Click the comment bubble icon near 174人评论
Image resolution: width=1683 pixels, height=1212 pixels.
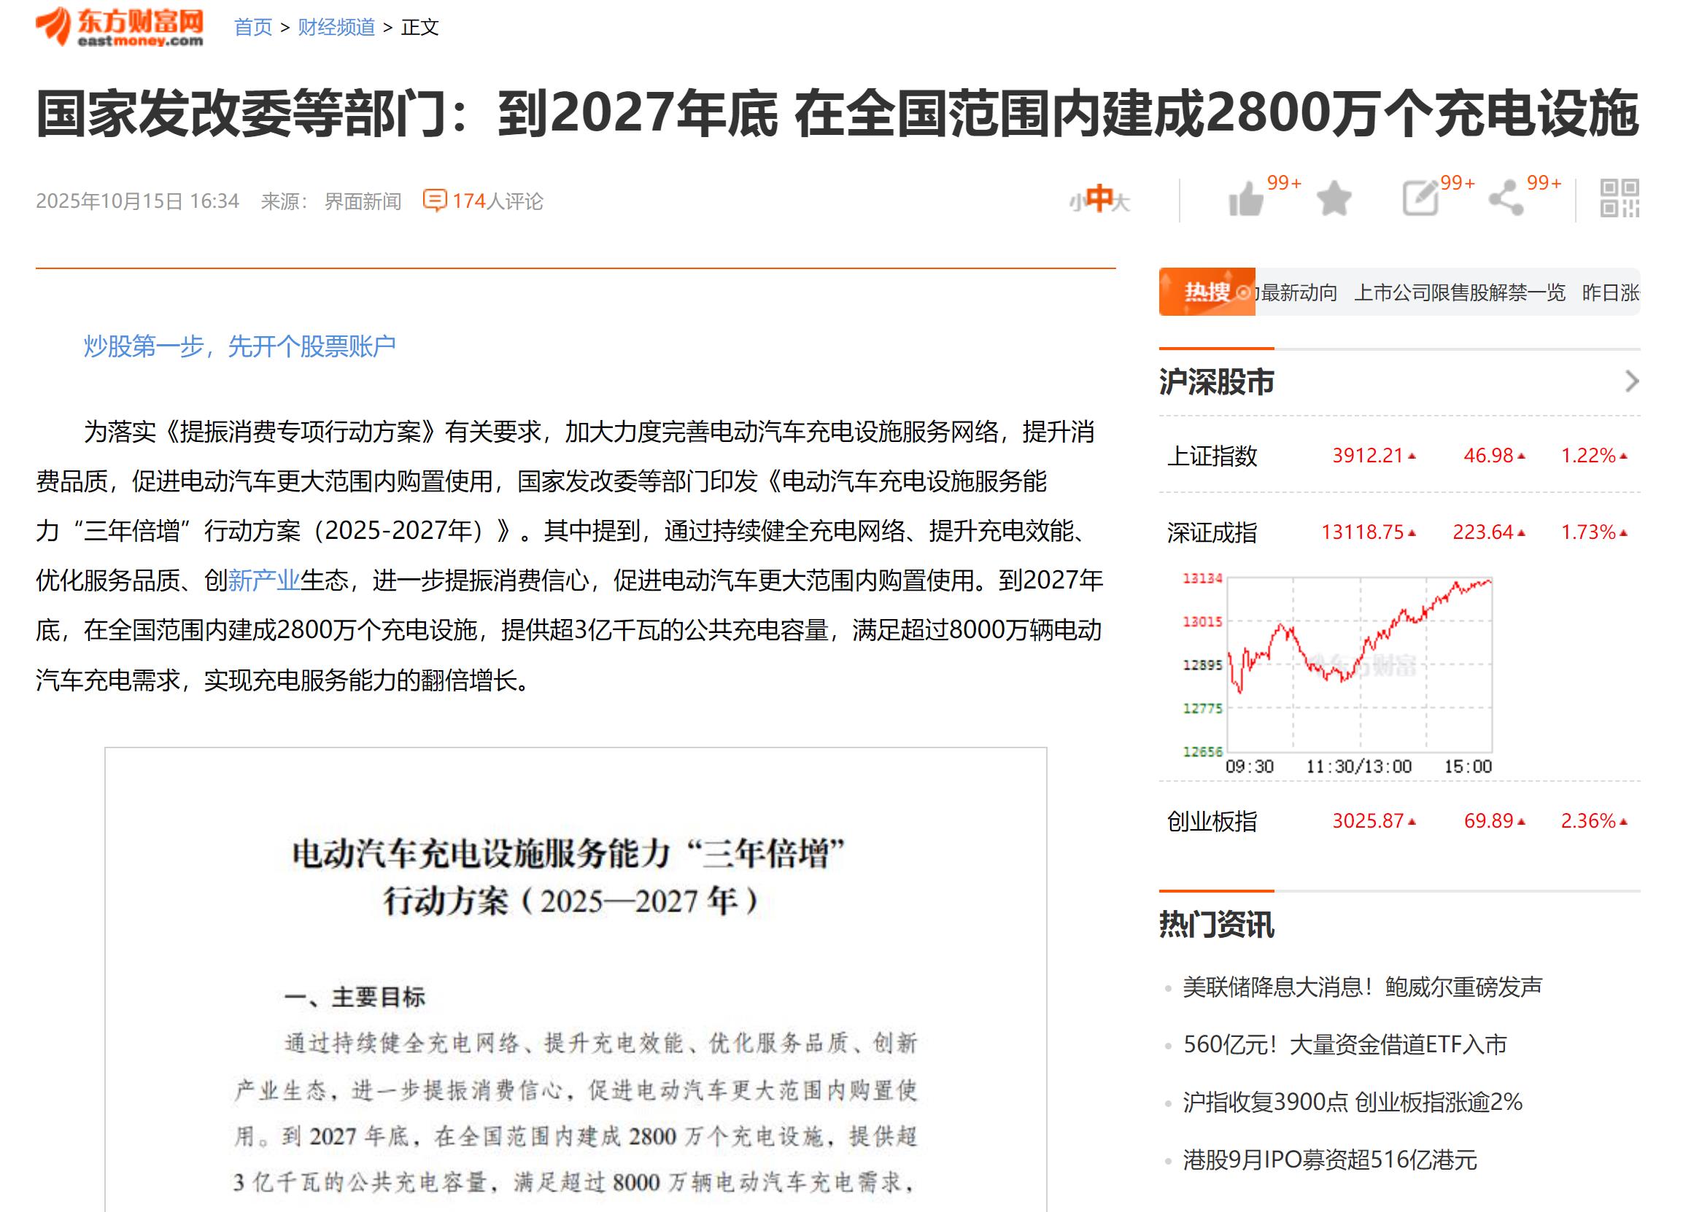point(434,201)
